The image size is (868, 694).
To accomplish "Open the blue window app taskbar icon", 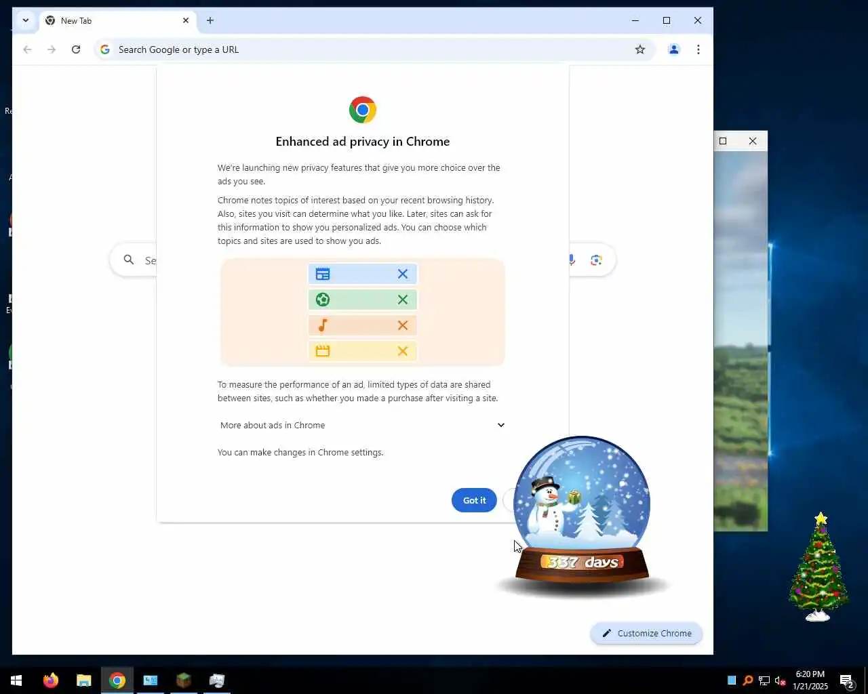I will tap(151, 680).
